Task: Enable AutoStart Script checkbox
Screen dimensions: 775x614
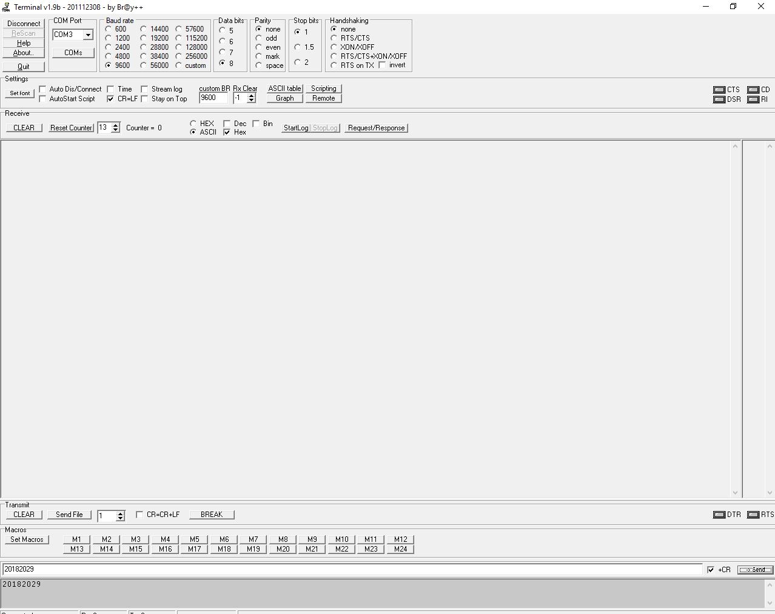Action: click(x=43, y=99)
